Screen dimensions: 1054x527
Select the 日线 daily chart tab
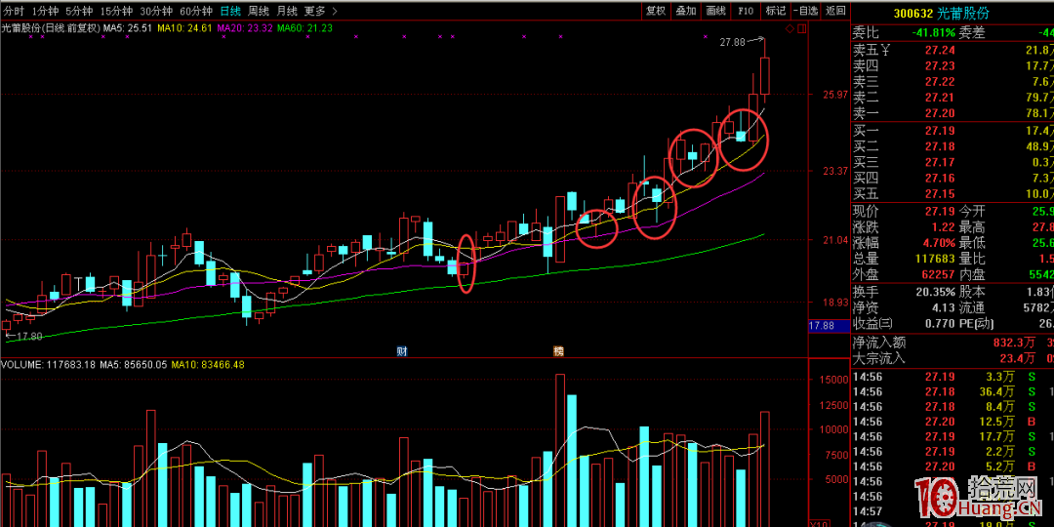pos(230,11)
